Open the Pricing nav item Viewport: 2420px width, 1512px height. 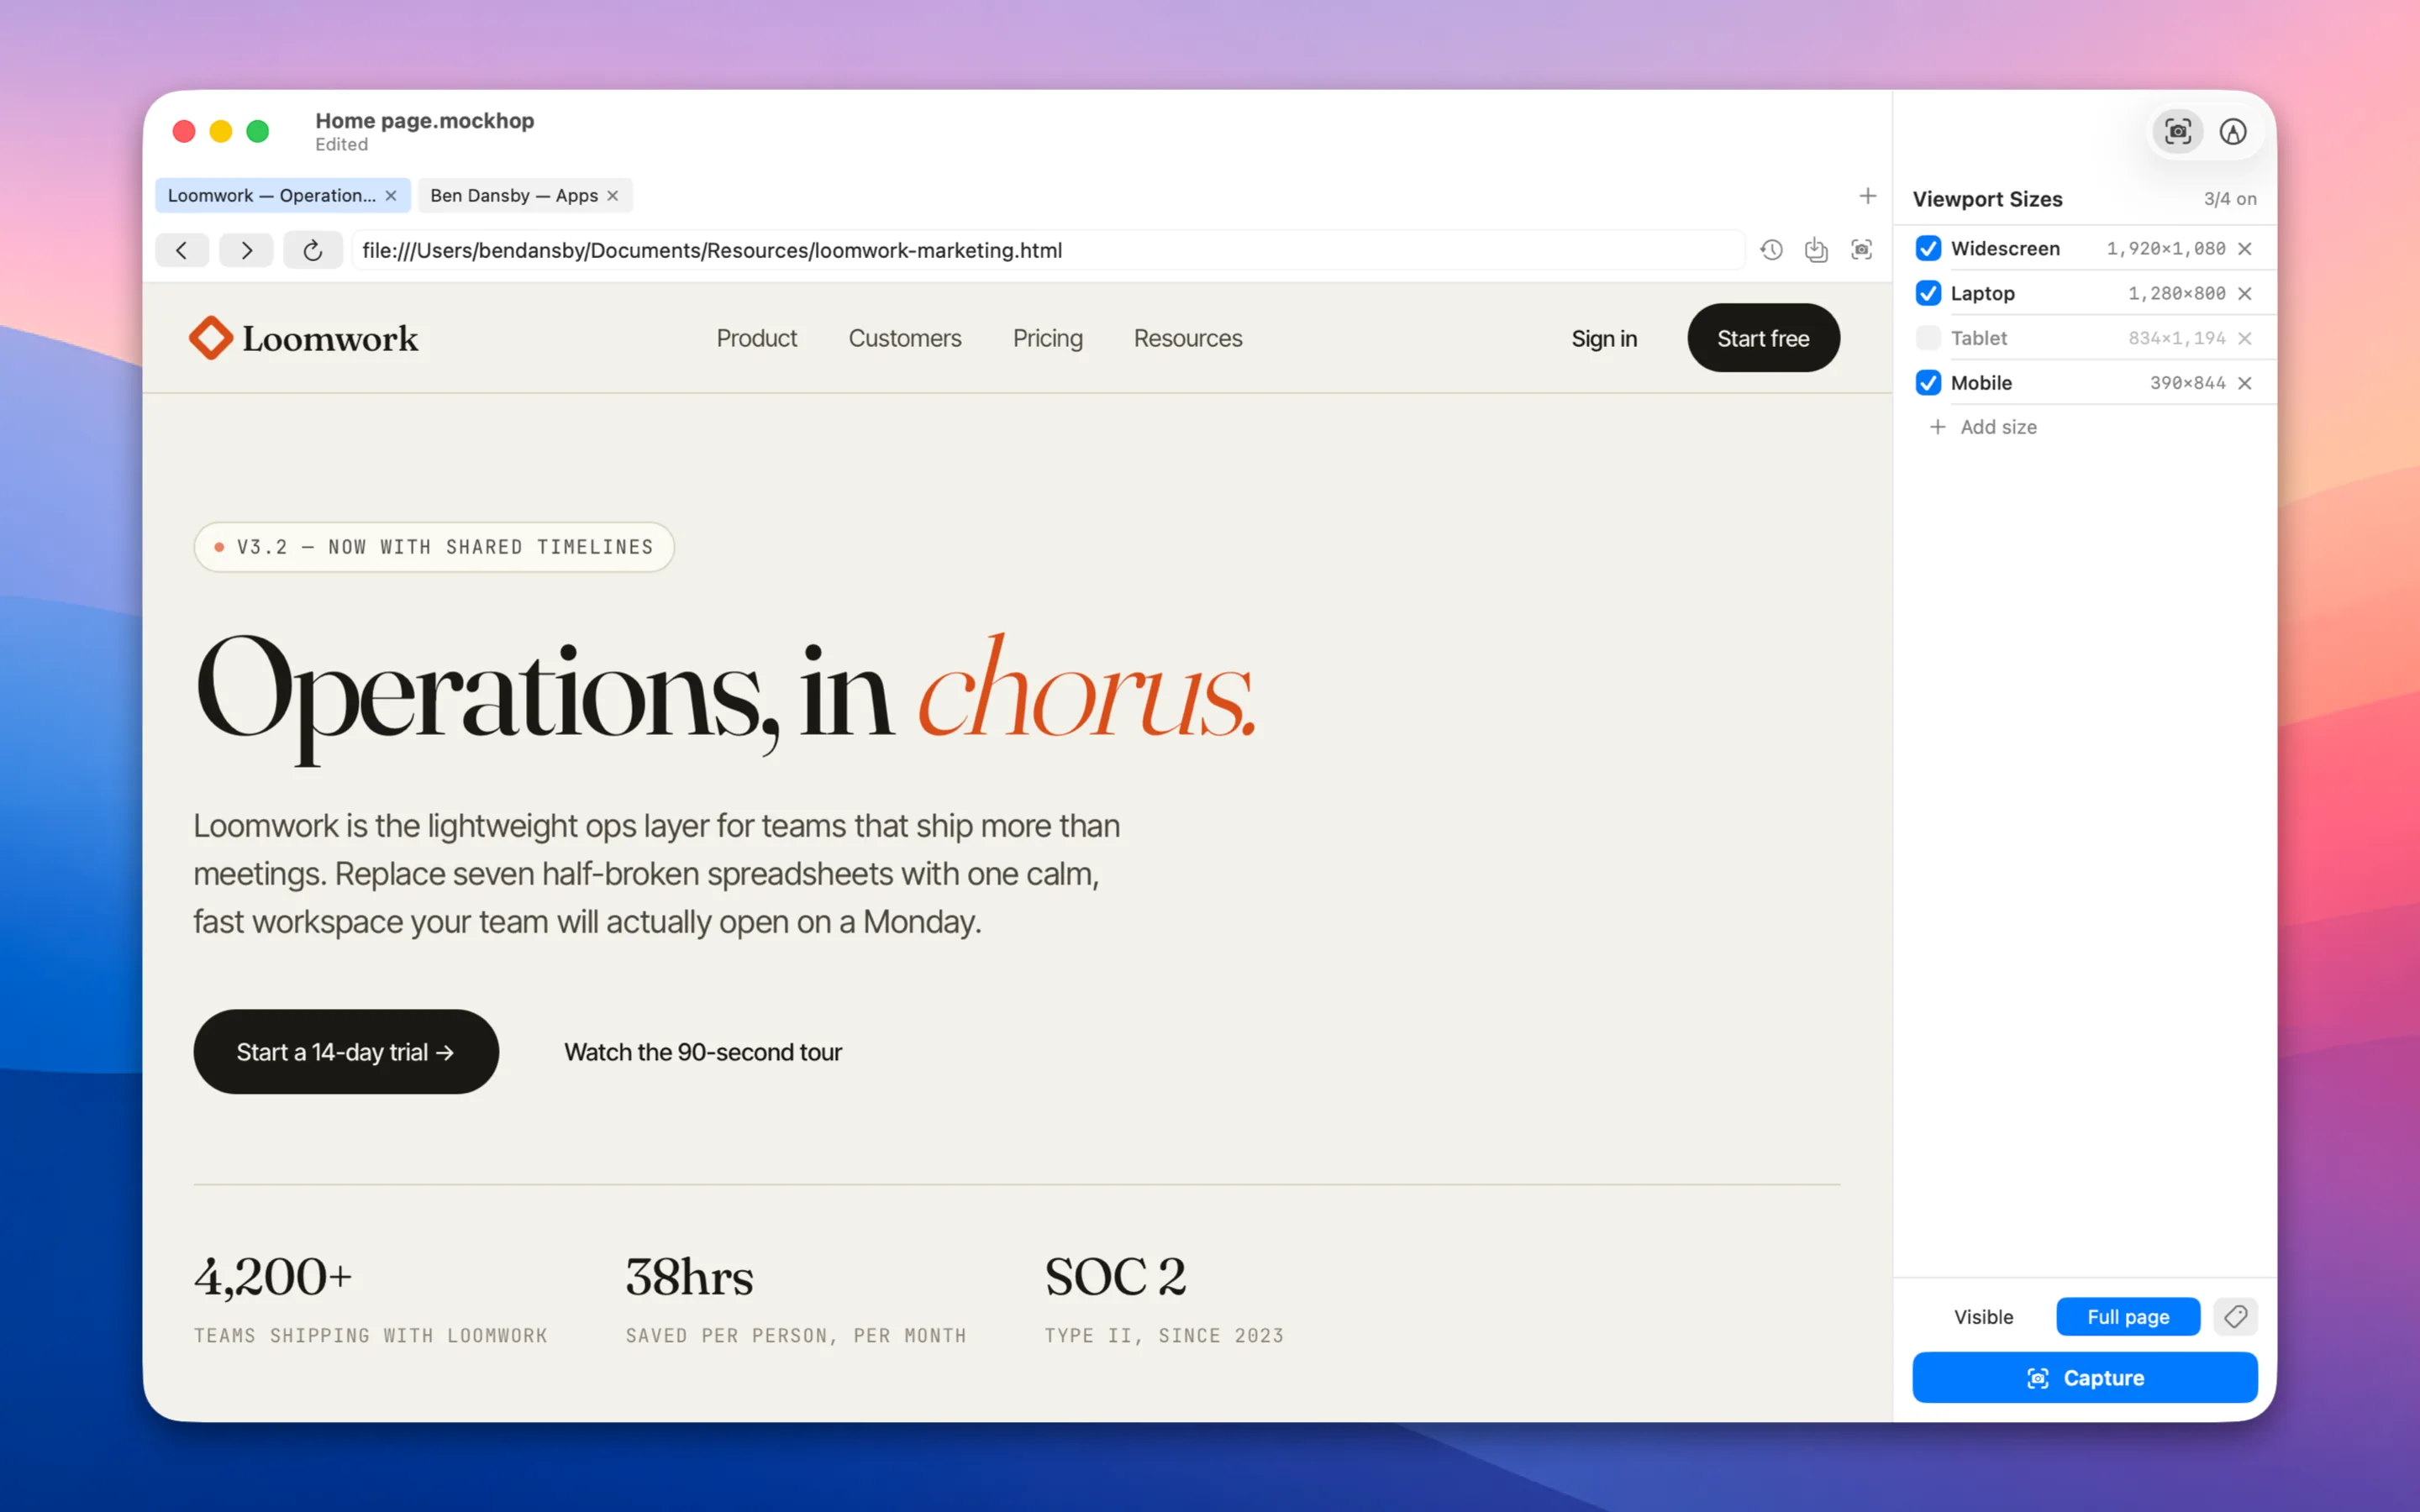(1047, 339)
